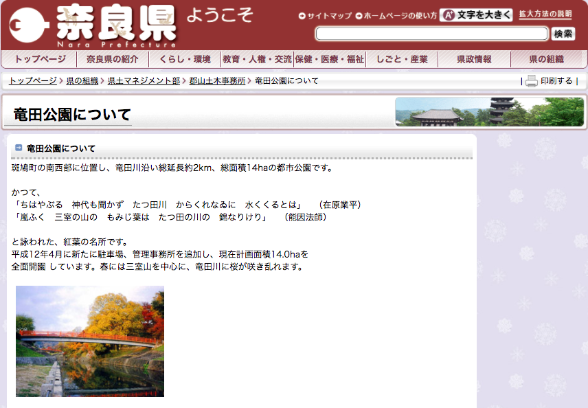Click the line beginning 全面開園 しています
Image resolution: width=588 pixels, height=408 pixels.
pos(157,267)
